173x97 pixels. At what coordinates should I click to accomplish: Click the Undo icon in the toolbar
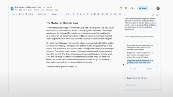tap(13, 14)
